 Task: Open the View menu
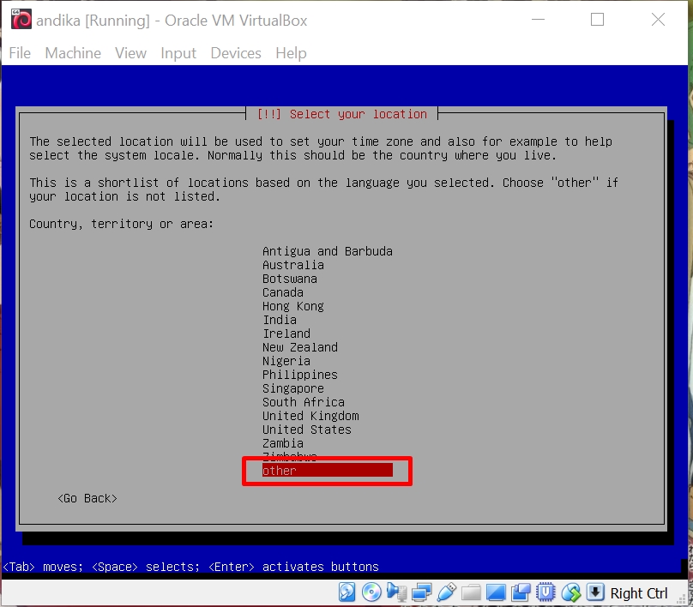[x=130, y=53]
